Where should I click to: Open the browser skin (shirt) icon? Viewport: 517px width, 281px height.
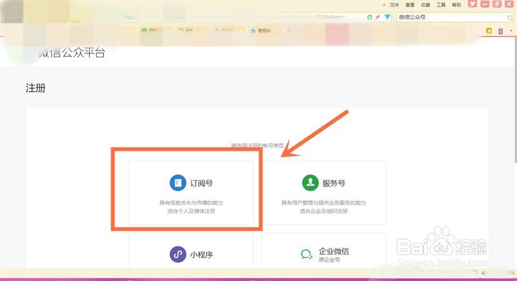(472, 4)
